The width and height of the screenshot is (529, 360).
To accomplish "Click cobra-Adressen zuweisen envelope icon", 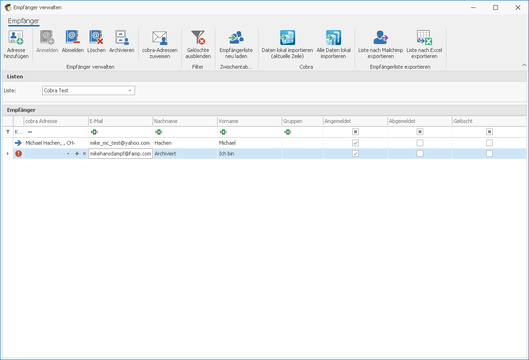I will coord(160,38).
